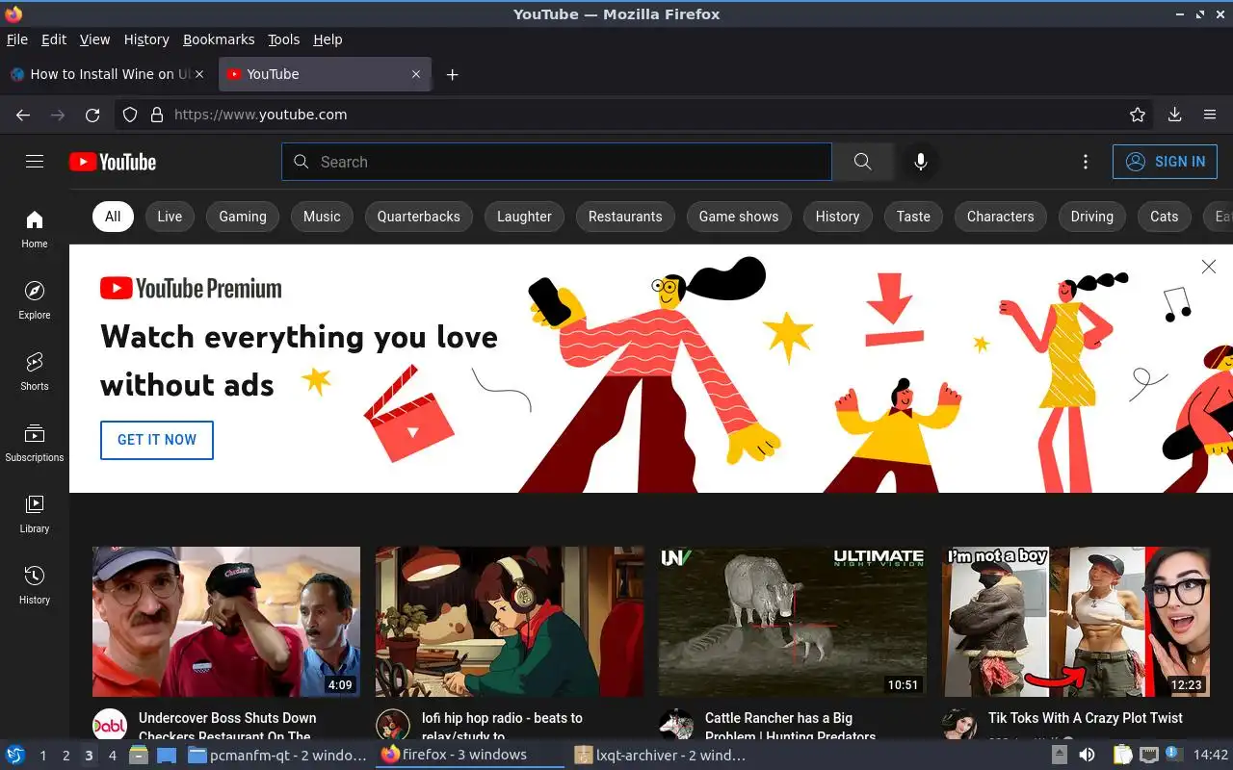This screenshot has height=770, width=1233.
Task: Click the site security padlock icon
Action: (157, 115)
